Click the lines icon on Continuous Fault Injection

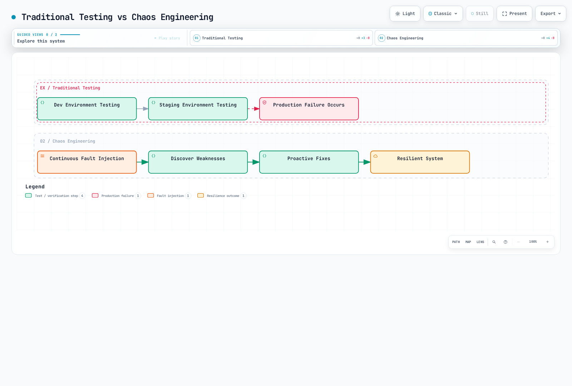(43, 156)
